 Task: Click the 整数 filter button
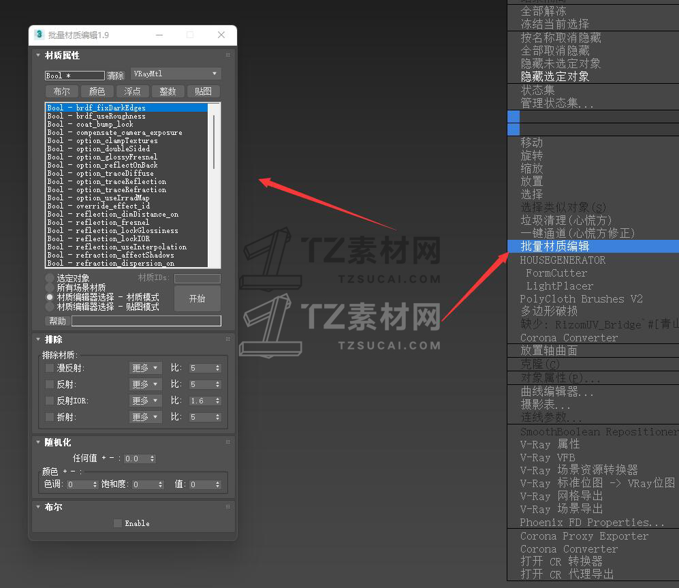[168, 91]
